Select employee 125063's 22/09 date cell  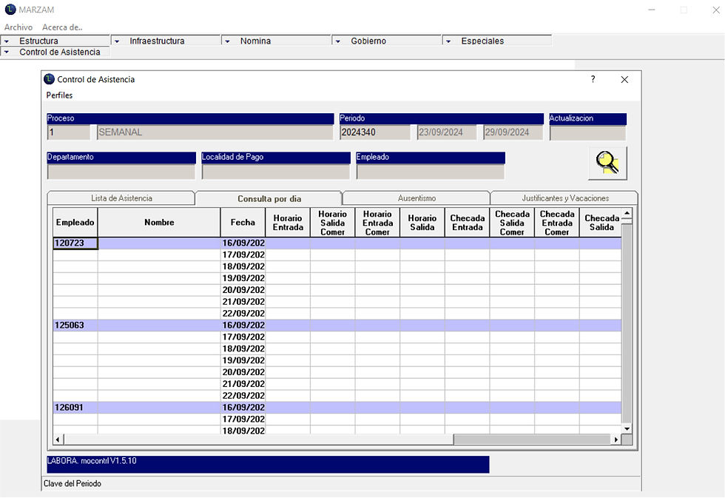(x=243, y=396)
